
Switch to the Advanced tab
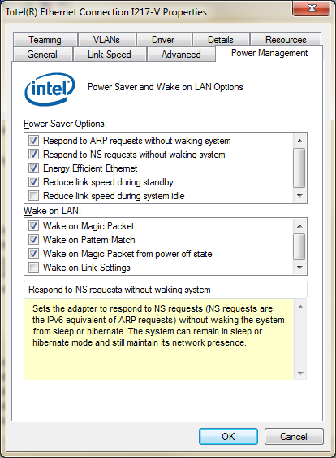pyautogui.click(x=181, y=55)
